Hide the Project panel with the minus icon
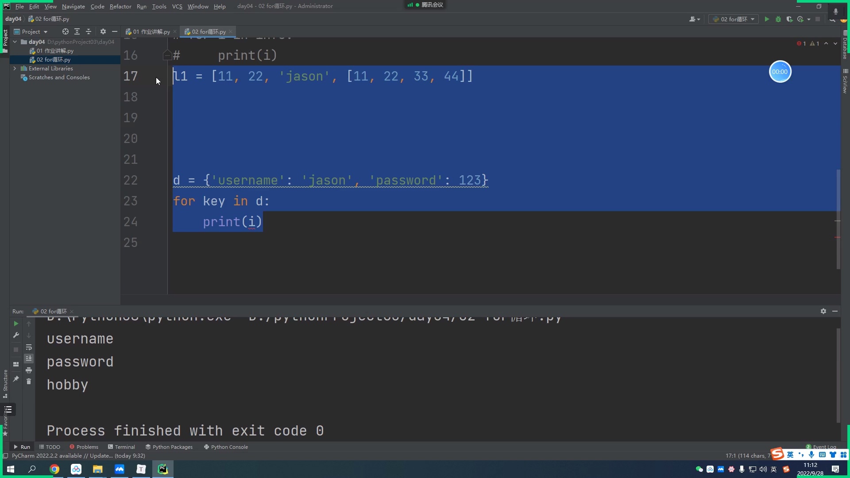Image resolution: width=850 pixels, height=478 pixels. [115, 31]
